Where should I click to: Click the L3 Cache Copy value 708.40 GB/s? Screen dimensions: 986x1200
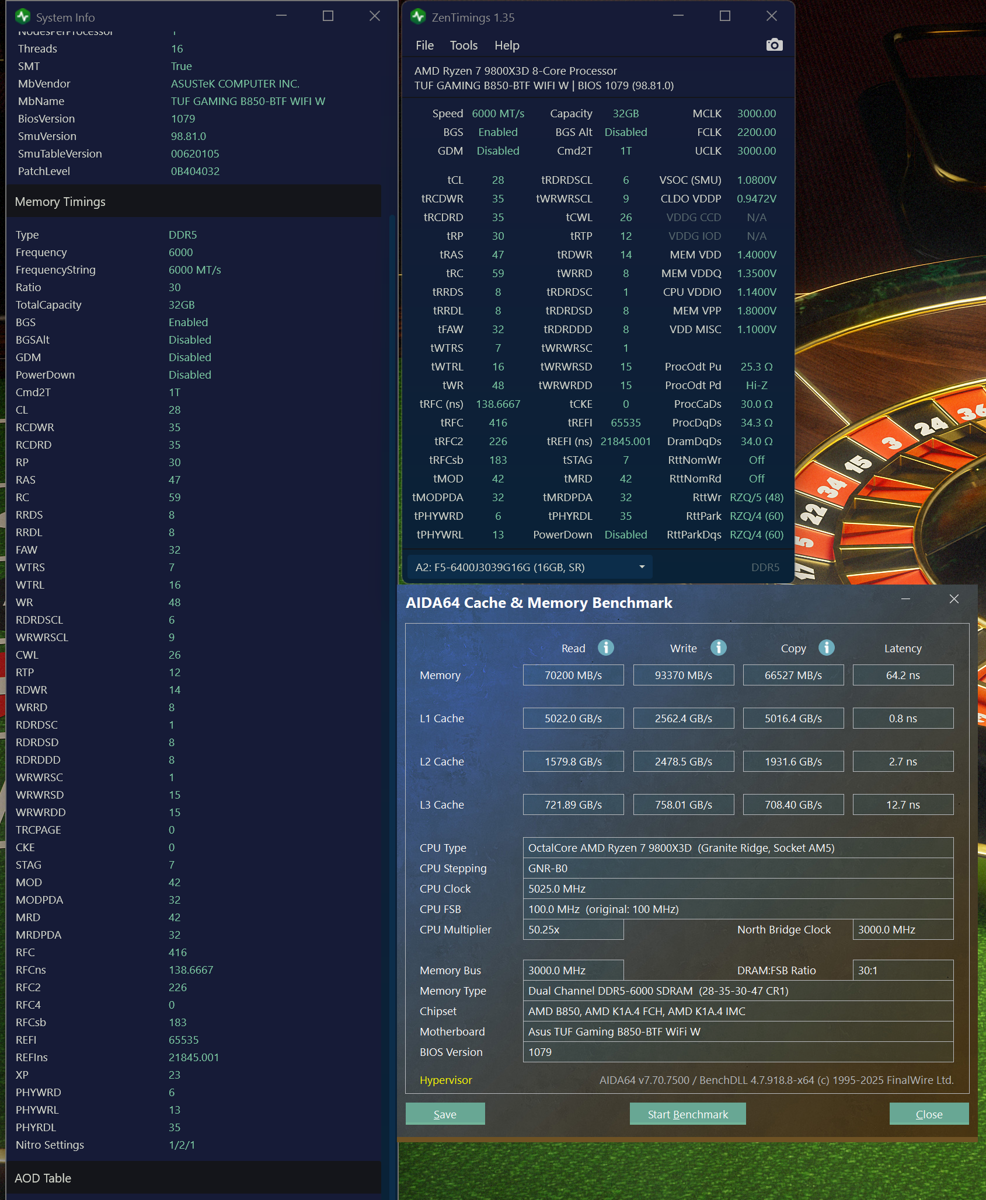[x=793, y=804]
